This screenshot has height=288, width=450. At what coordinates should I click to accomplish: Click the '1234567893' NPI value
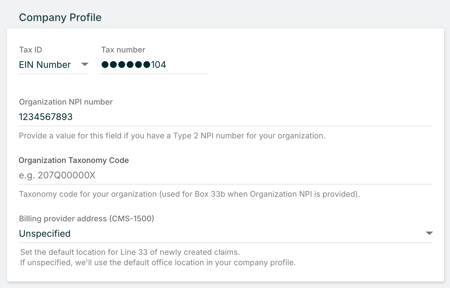click(46, 117)
